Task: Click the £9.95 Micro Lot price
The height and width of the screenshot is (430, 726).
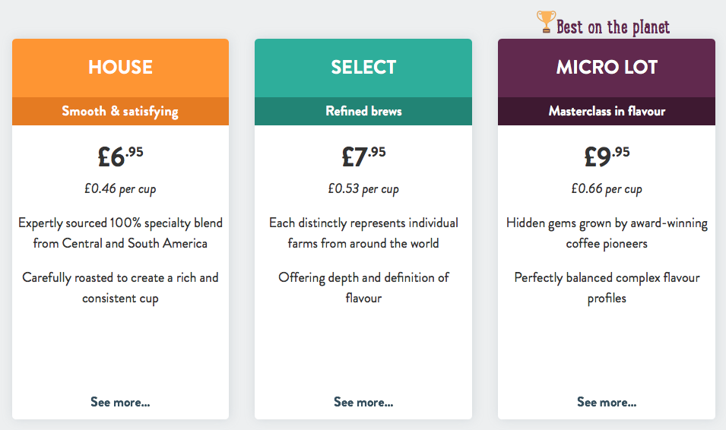Action: click(607, 157)
